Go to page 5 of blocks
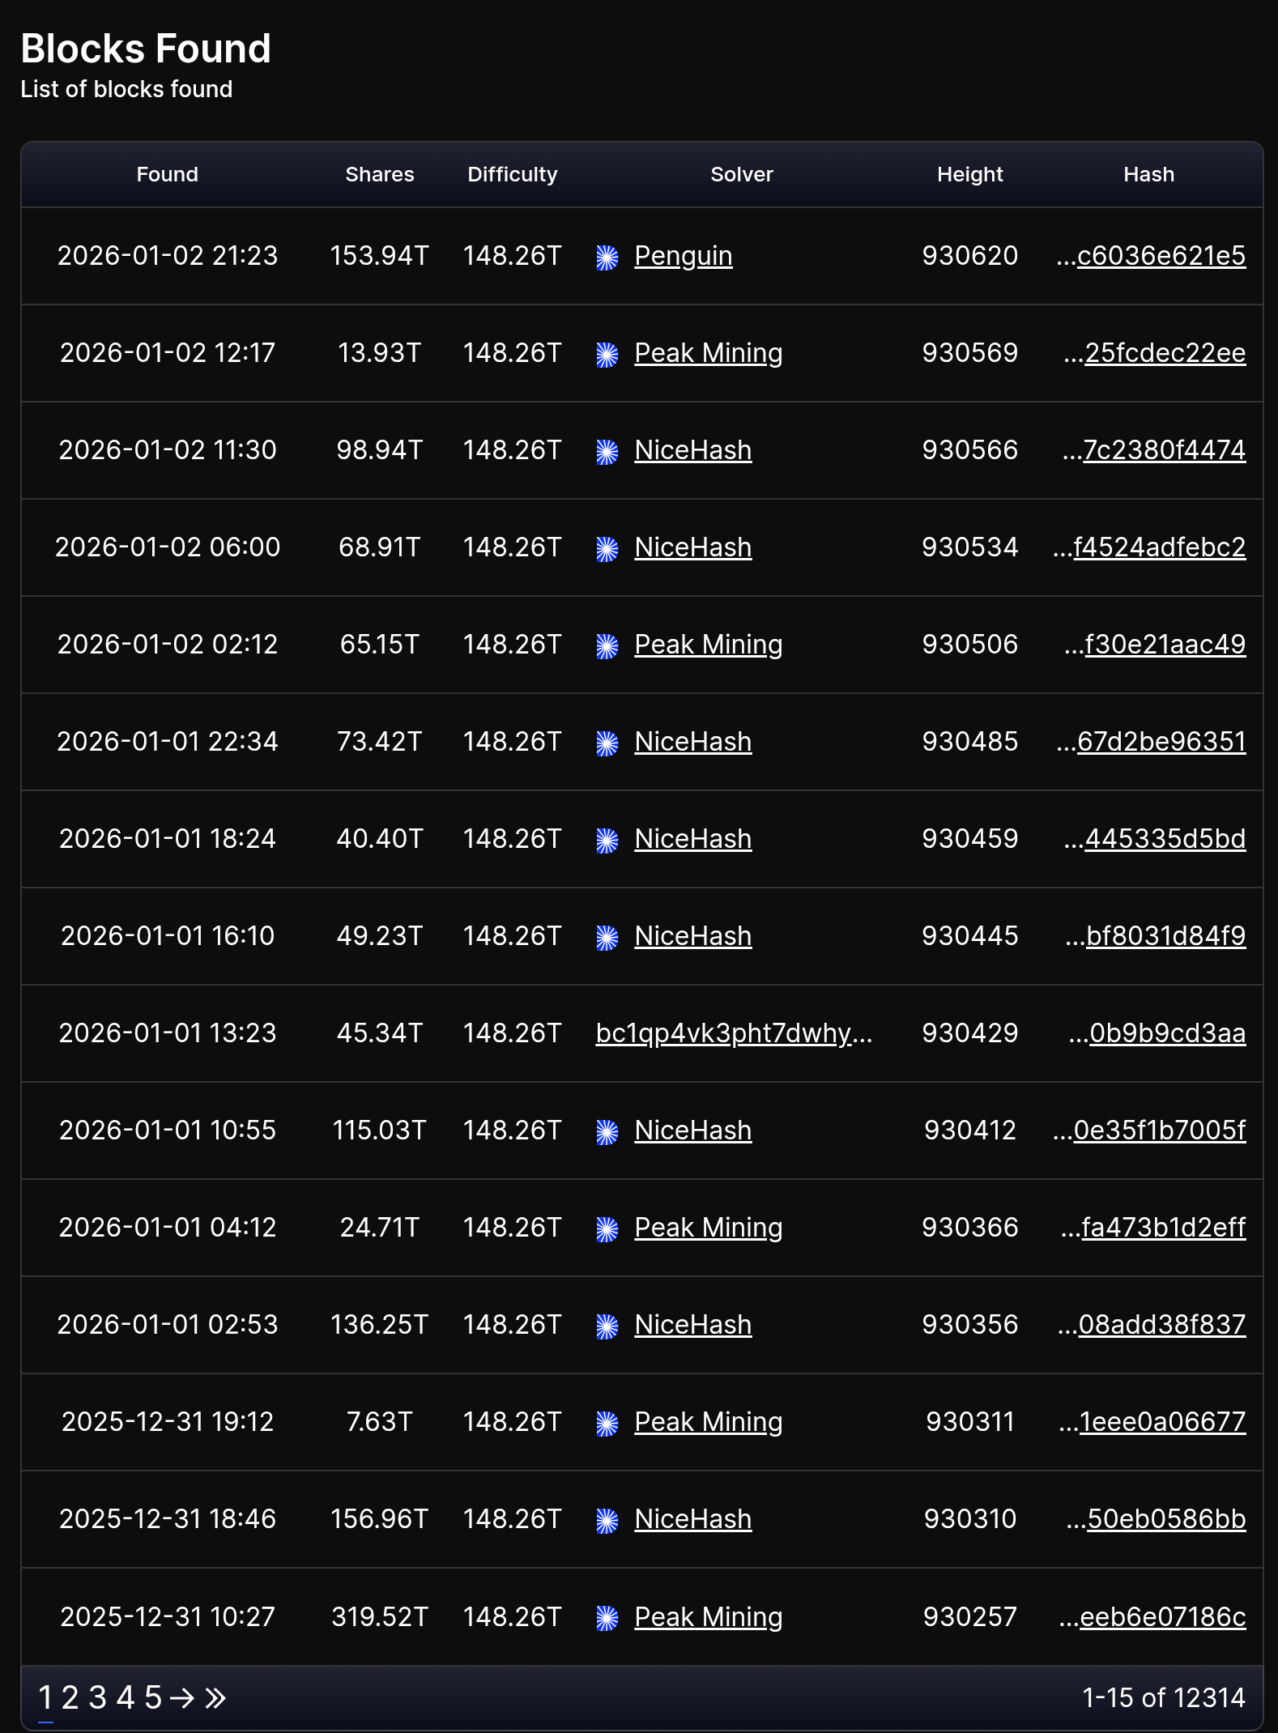This screenshot has width=1278, height=1733. click(153, 1697)
